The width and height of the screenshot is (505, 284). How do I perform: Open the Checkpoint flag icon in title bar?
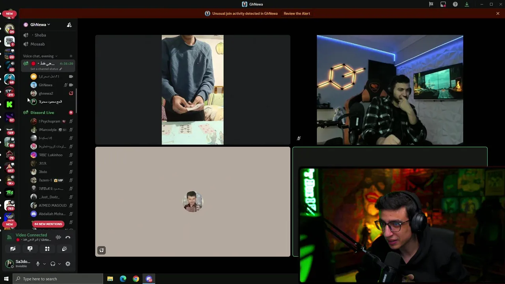pyautogui.click(x=431, y=4)
